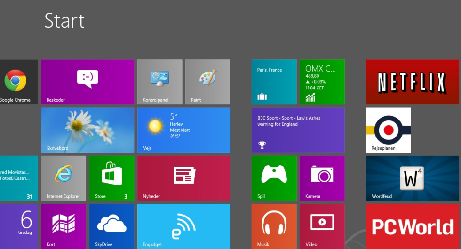Launch the Kamera app tile
This screenshot has height=249, width=461.
[322, 178]
